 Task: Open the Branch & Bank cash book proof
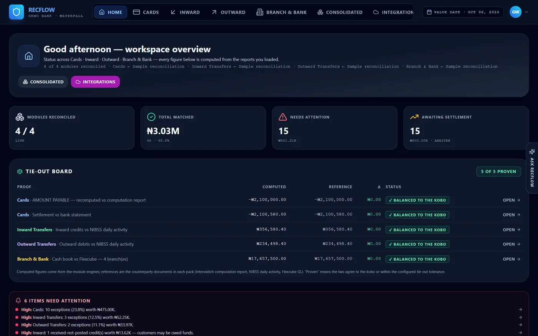tap(511, 259)
